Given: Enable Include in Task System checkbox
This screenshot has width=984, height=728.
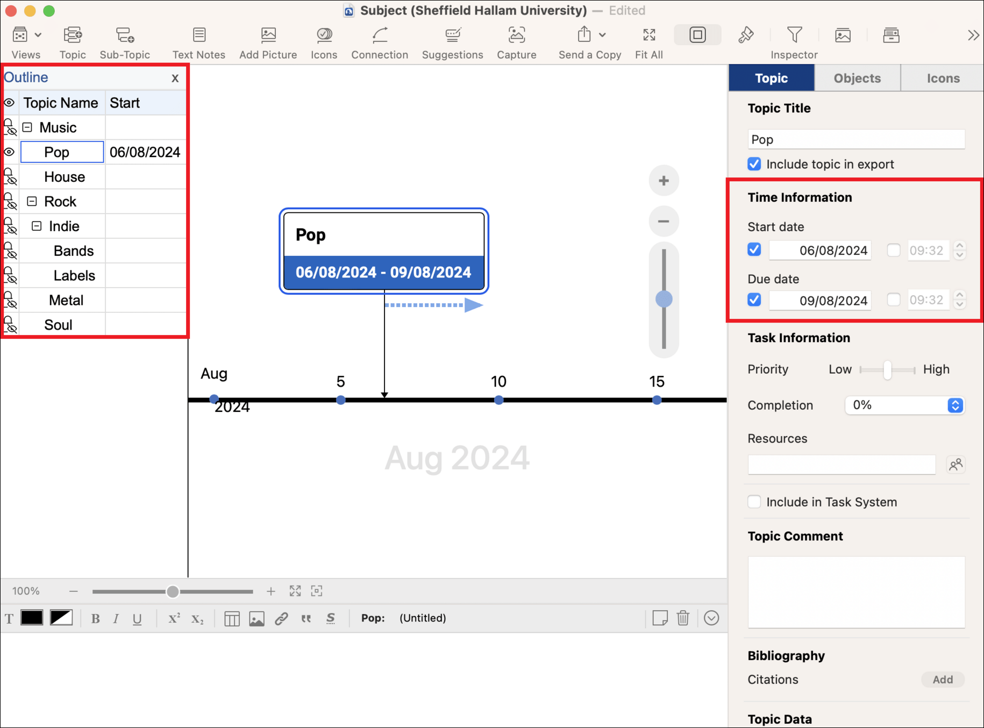Looking at the screenshot, I should [754, 502].
